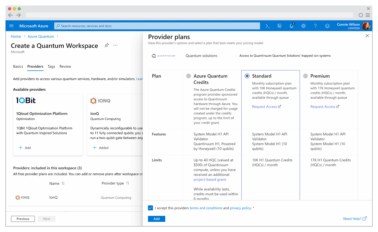The height and width of the screenshot is (232, 378).
Task: Open the Azure portal hamburger menu
Action: click(11, 26)
